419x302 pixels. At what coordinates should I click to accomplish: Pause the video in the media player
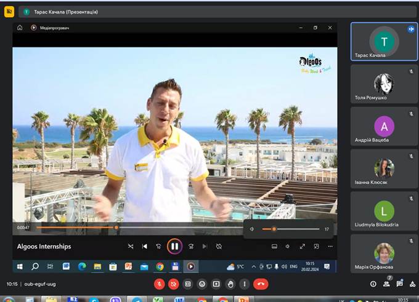click(174, 246)
